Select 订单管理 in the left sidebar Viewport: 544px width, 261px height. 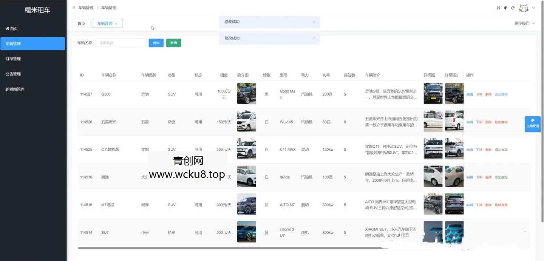click(x=13, y=59)
